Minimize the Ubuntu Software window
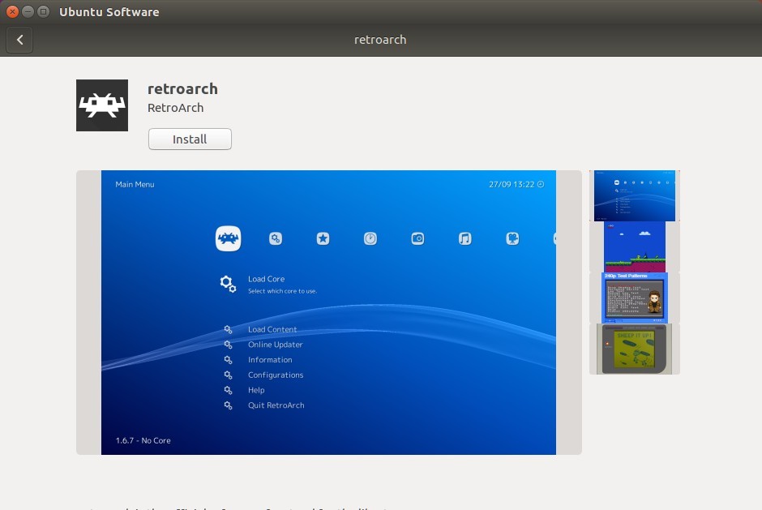This screenshot has height=510, width=762. [x=28, y=11]
